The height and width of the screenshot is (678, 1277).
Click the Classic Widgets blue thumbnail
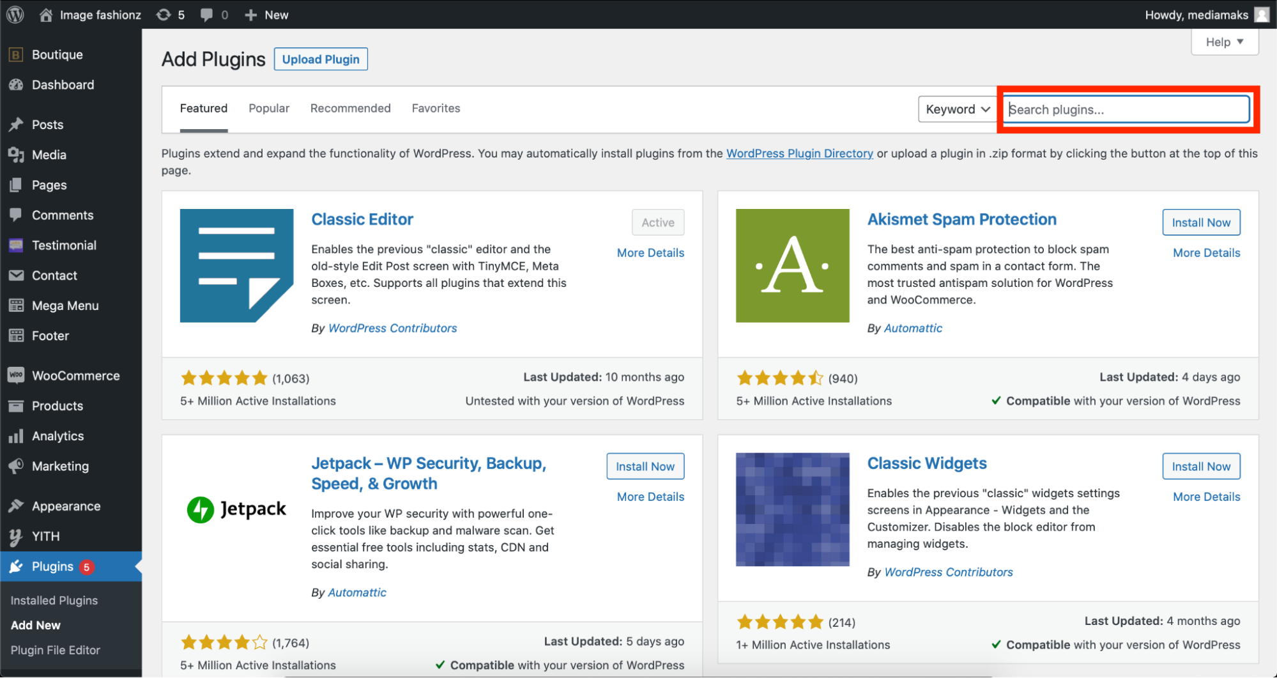point(793,510)
